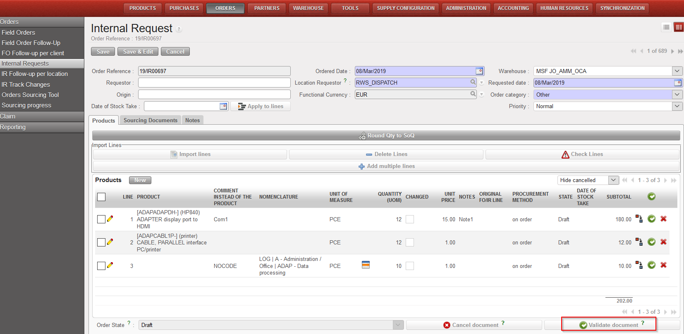
Task: Toggle the Changed checkbox on line 1
Action: 410,219
